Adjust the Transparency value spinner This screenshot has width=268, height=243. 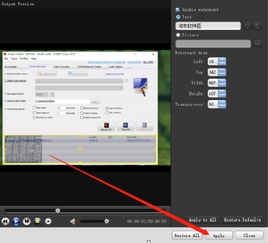click(x=222, y=104)
